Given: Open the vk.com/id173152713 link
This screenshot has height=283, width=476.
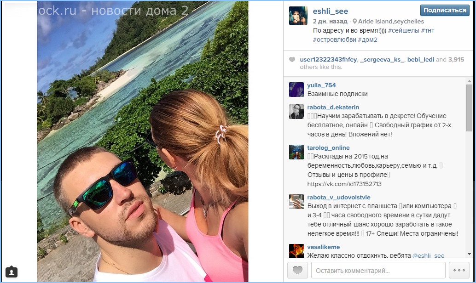Looking at the screenshot, I should coord(344,184).
